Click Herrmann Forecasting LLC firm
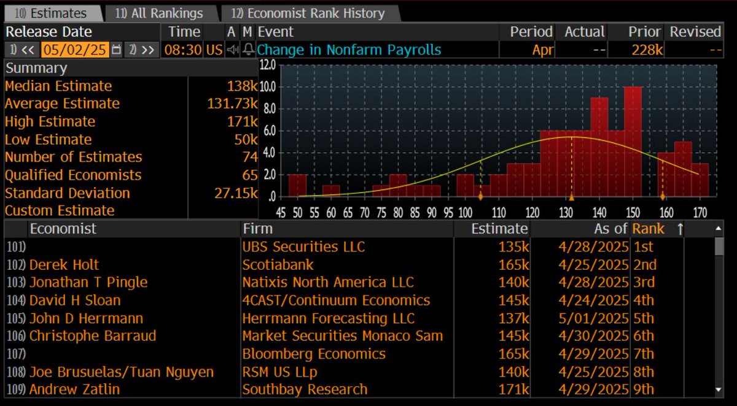Image resolution: width=737 pixels, height=406 pixels. coord(328,318)
